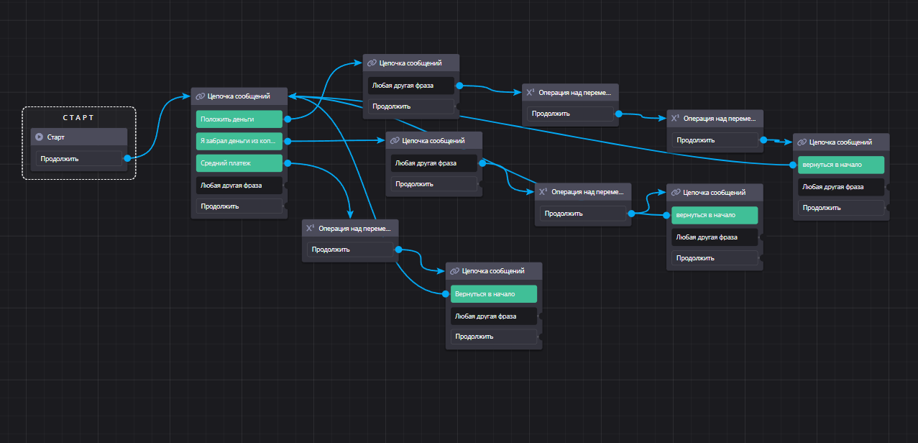Click variable icon on topmost Операция над переме node

(x=530, y=92)
